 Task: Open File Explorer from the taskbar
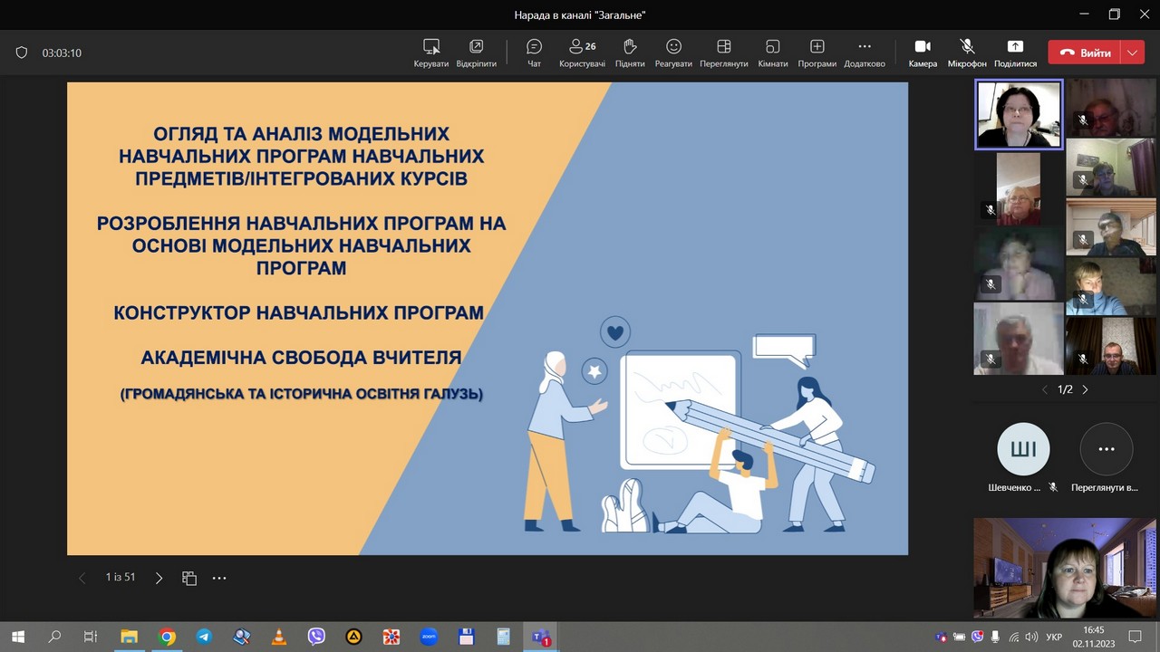pos(129,637)
